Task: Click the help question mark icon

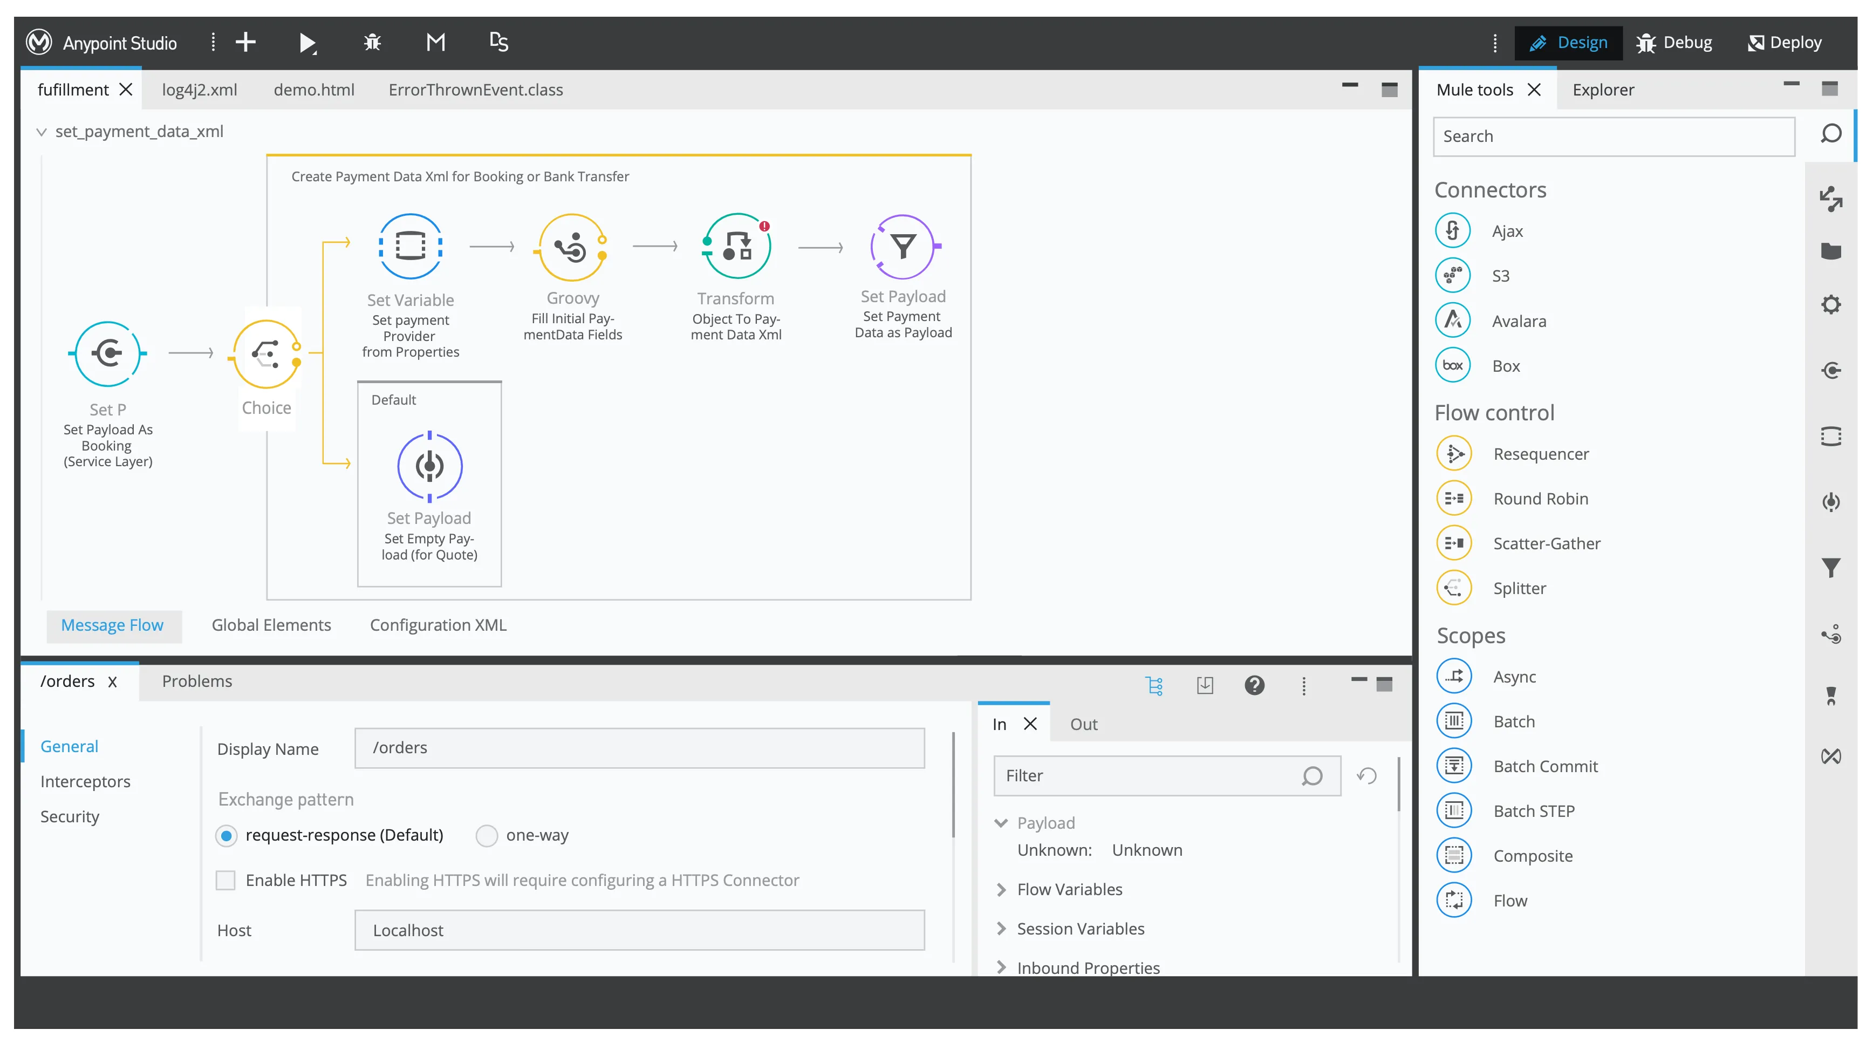Action: point(1254,685)
